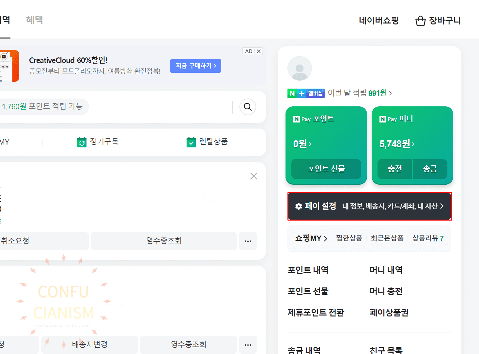Screen dimensions: 479x354
Task: Open the Pay 포인트 0원 balance
Action: tap(302, 144)
